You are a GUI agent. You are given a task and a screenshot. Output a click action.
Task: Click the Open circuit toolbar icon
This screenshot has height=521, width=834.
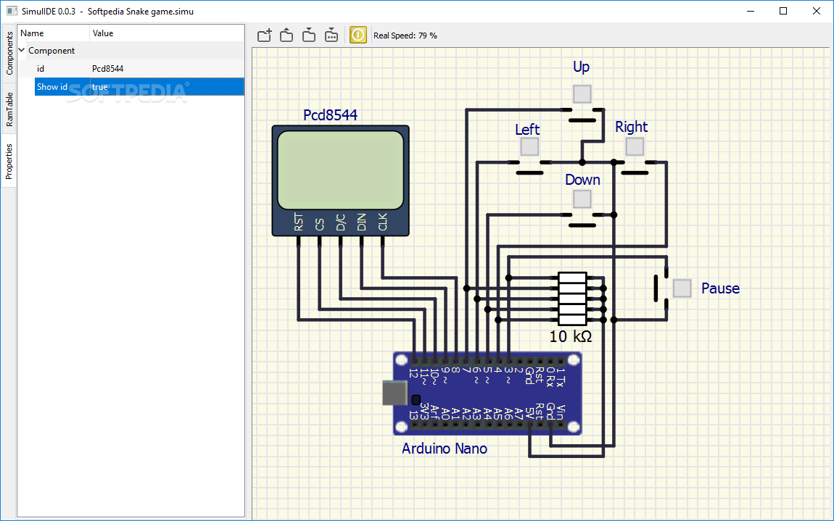coord(286,35)
